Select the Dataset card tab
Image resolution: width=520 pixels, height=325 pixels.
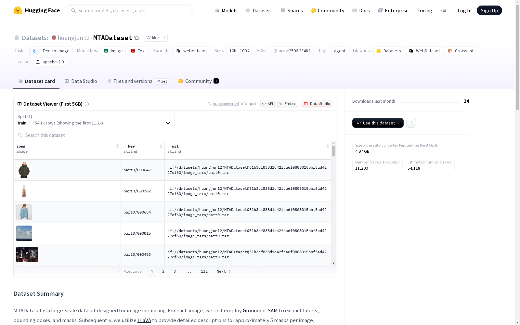click(36, 81)
